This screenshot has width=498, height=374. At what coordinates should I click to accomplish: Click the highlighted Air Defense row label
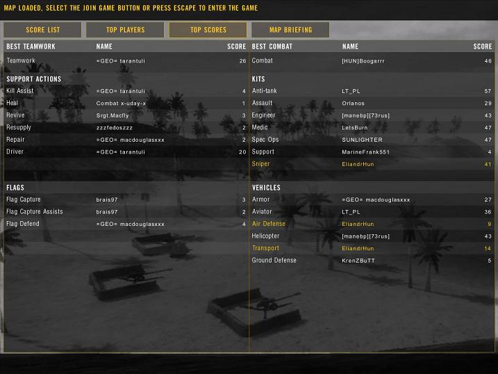268,224
